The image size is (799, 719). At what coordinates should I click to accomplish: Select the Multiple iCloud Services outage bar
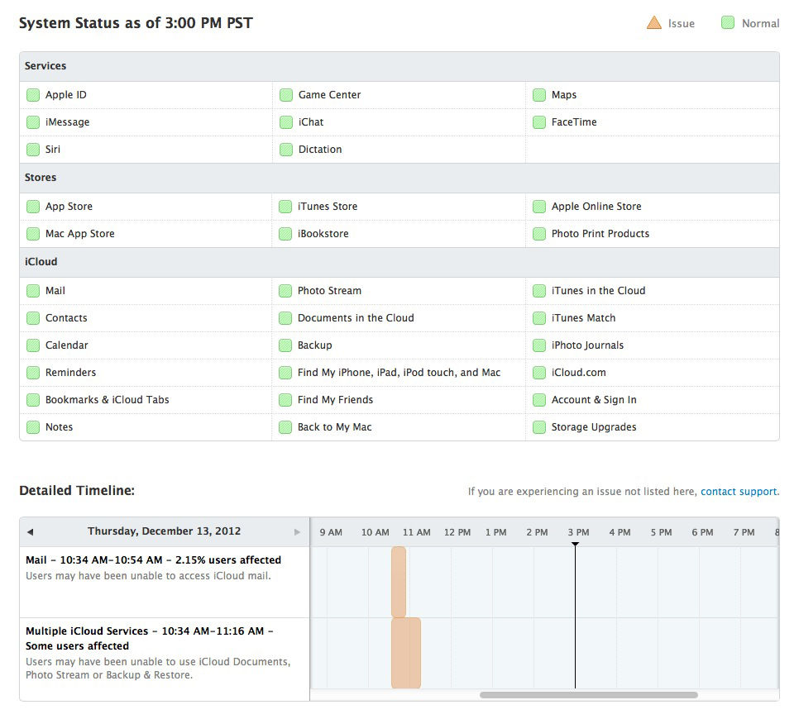[x=406, y=654]
